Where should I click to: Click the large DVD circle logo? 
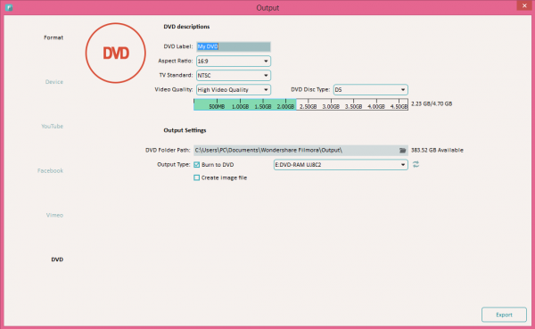click(116, 53)
